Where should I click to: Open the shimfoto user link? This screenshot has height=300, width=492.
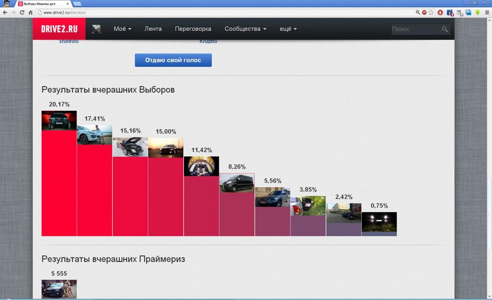click(69, 42)
